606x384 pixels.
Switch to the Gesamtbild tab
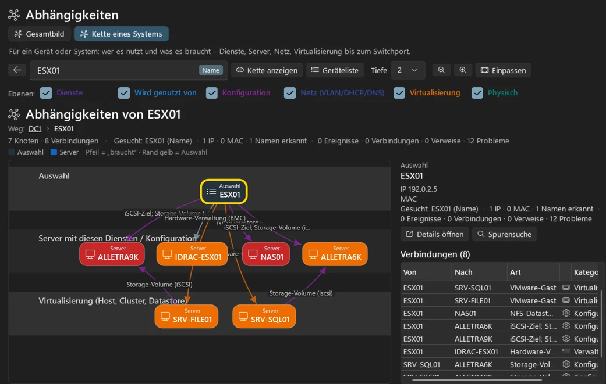tap(40, 34)
